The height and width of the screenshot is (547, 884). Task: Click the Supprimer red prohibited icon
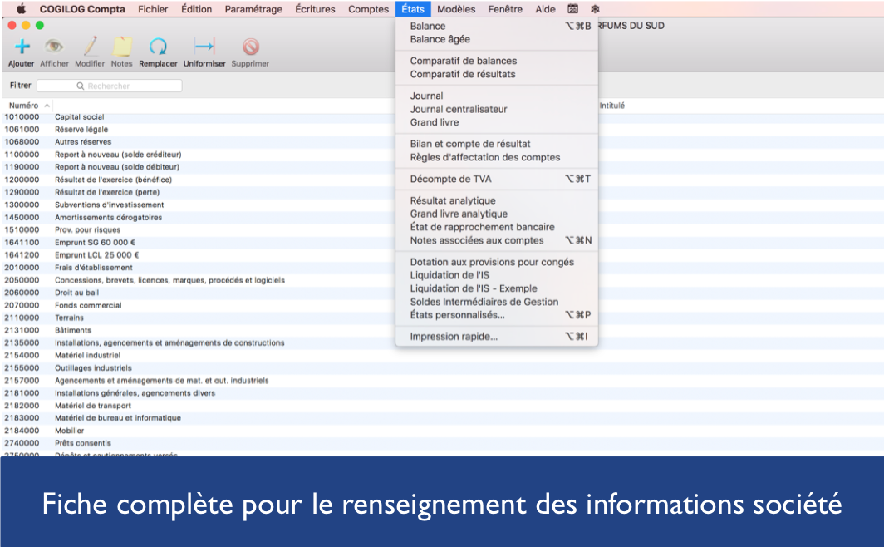(x=251, y=47)
